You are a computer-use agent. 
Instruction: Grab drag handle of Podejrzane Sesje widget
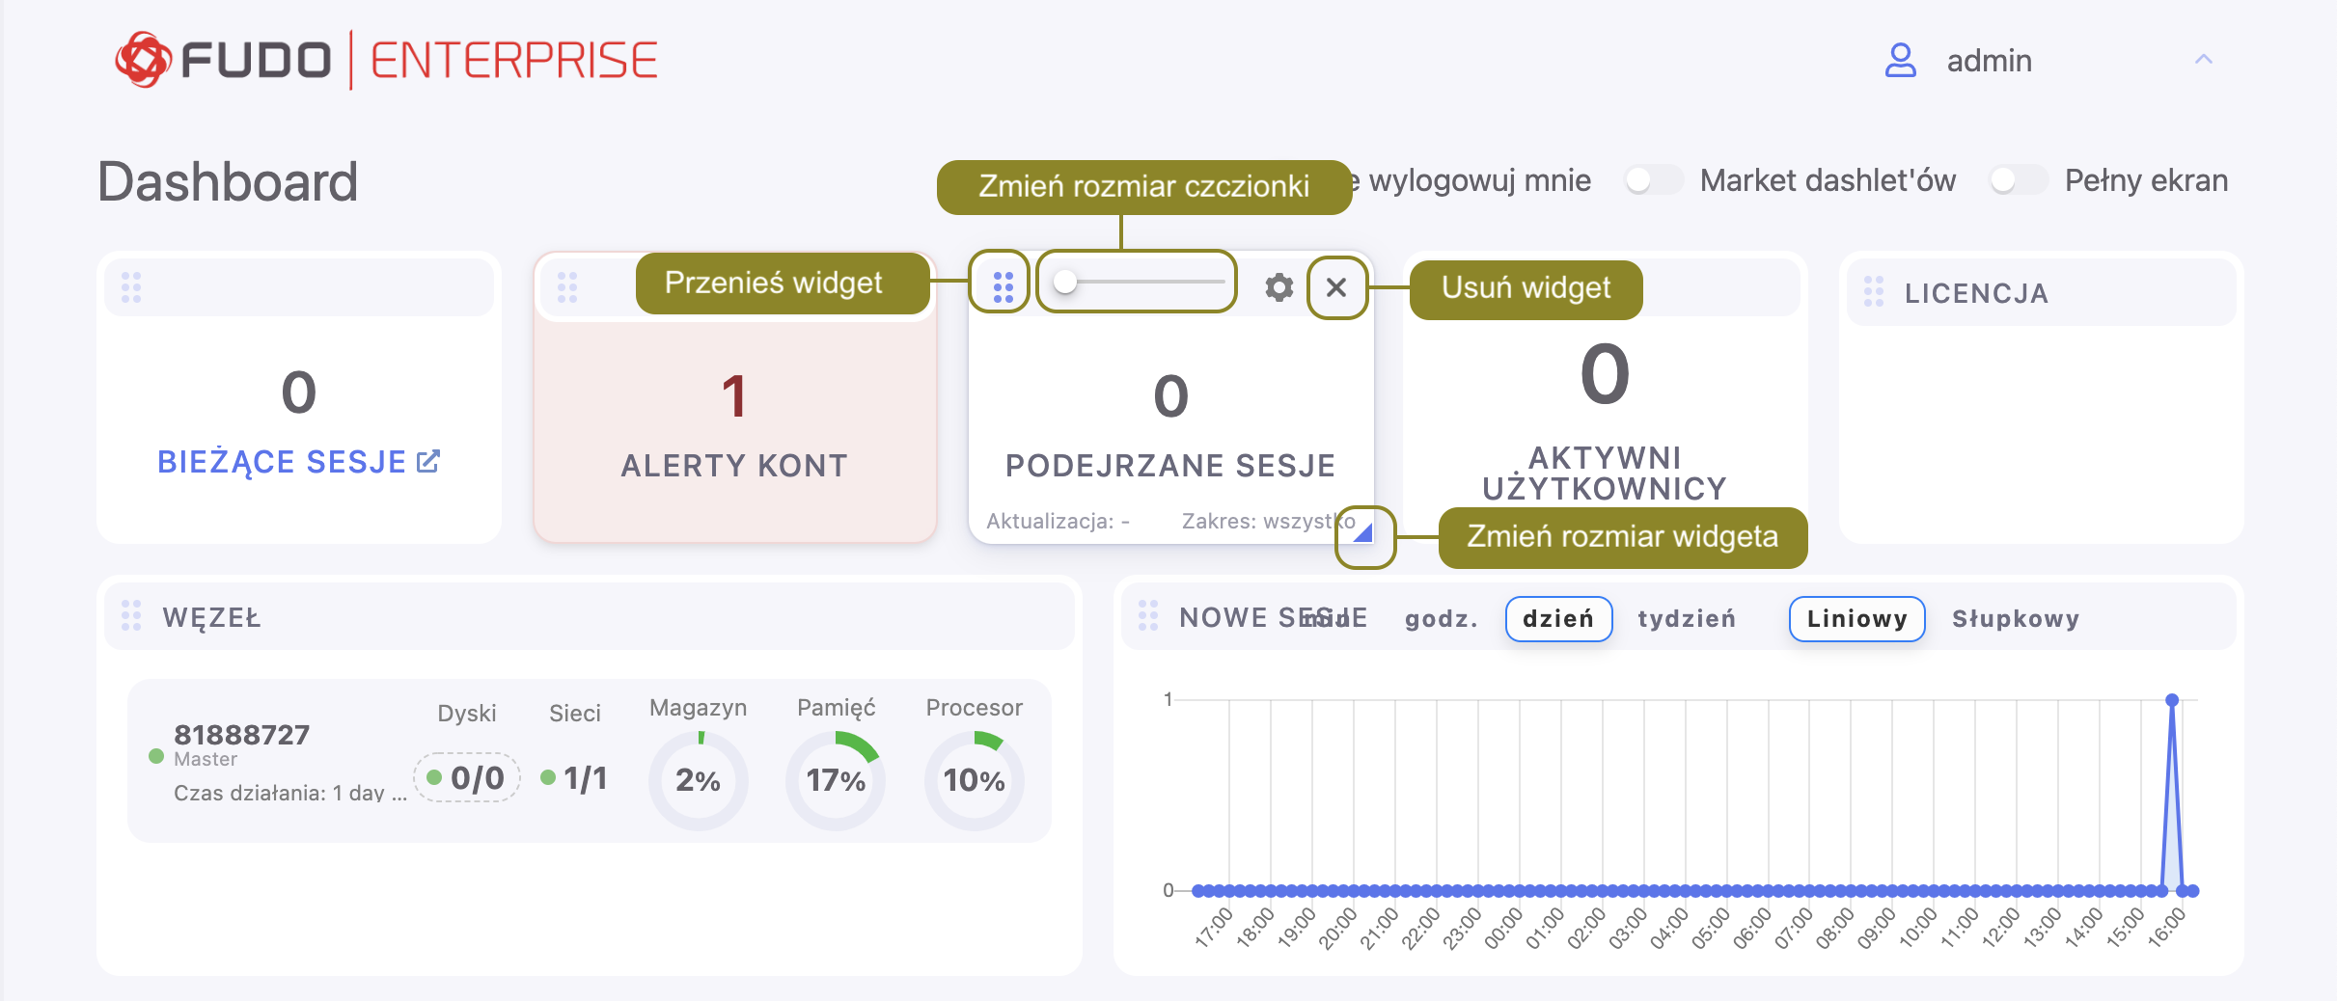pyautogui.click(x=1004, y=286)
